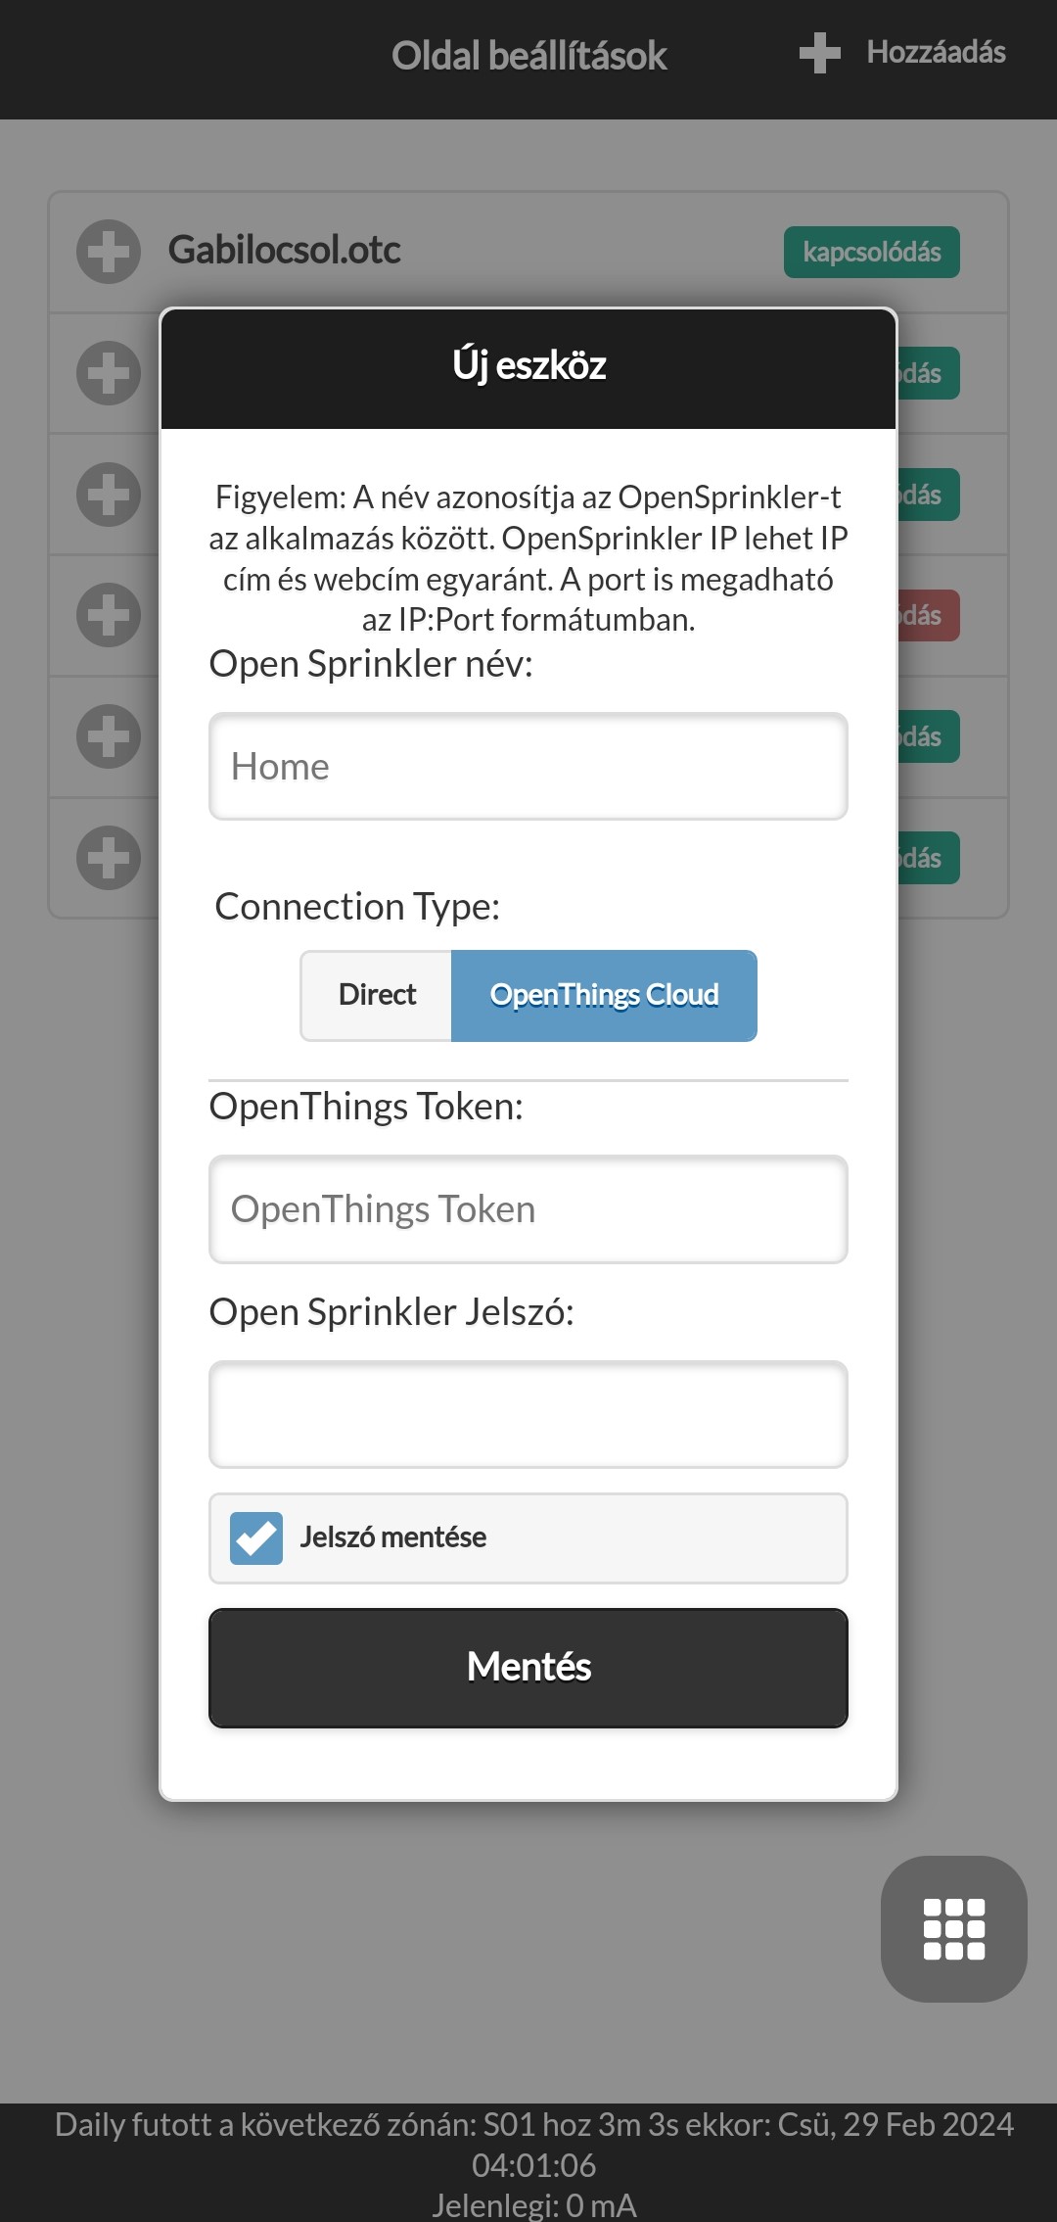Click the plus icon beside Hozzáadás
The width and height of the screenshot is (1057, 2222).
pos(819,53)
